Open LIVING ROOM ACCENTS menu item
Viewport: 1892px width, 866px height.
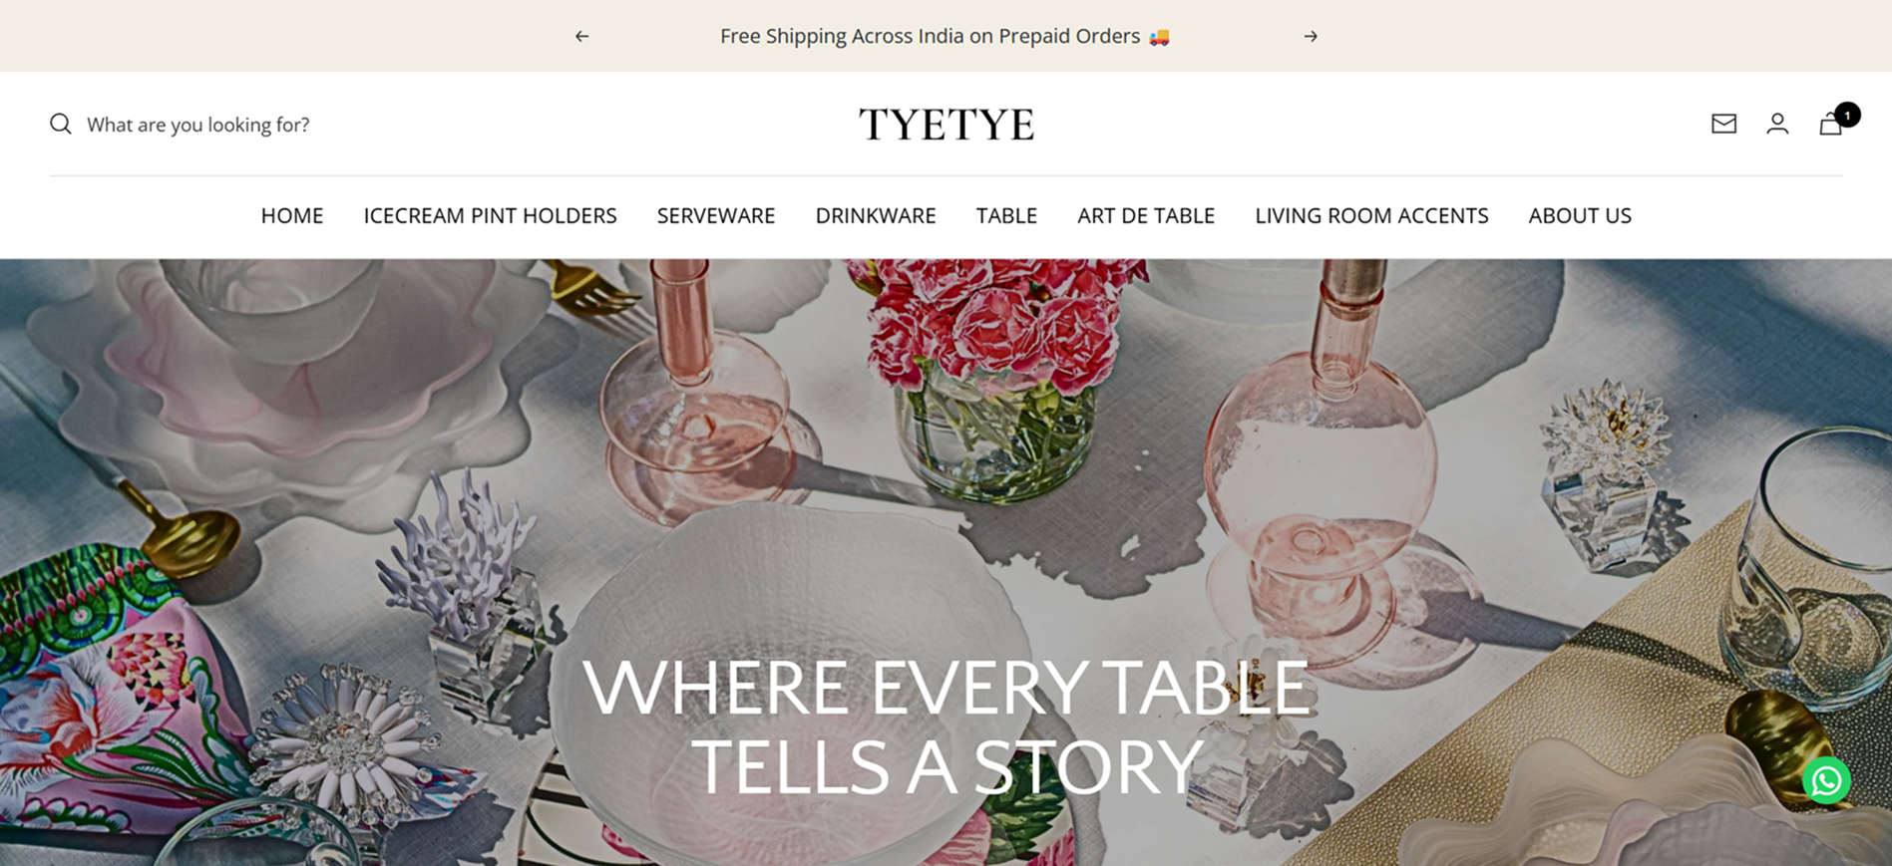(1371, 215)
